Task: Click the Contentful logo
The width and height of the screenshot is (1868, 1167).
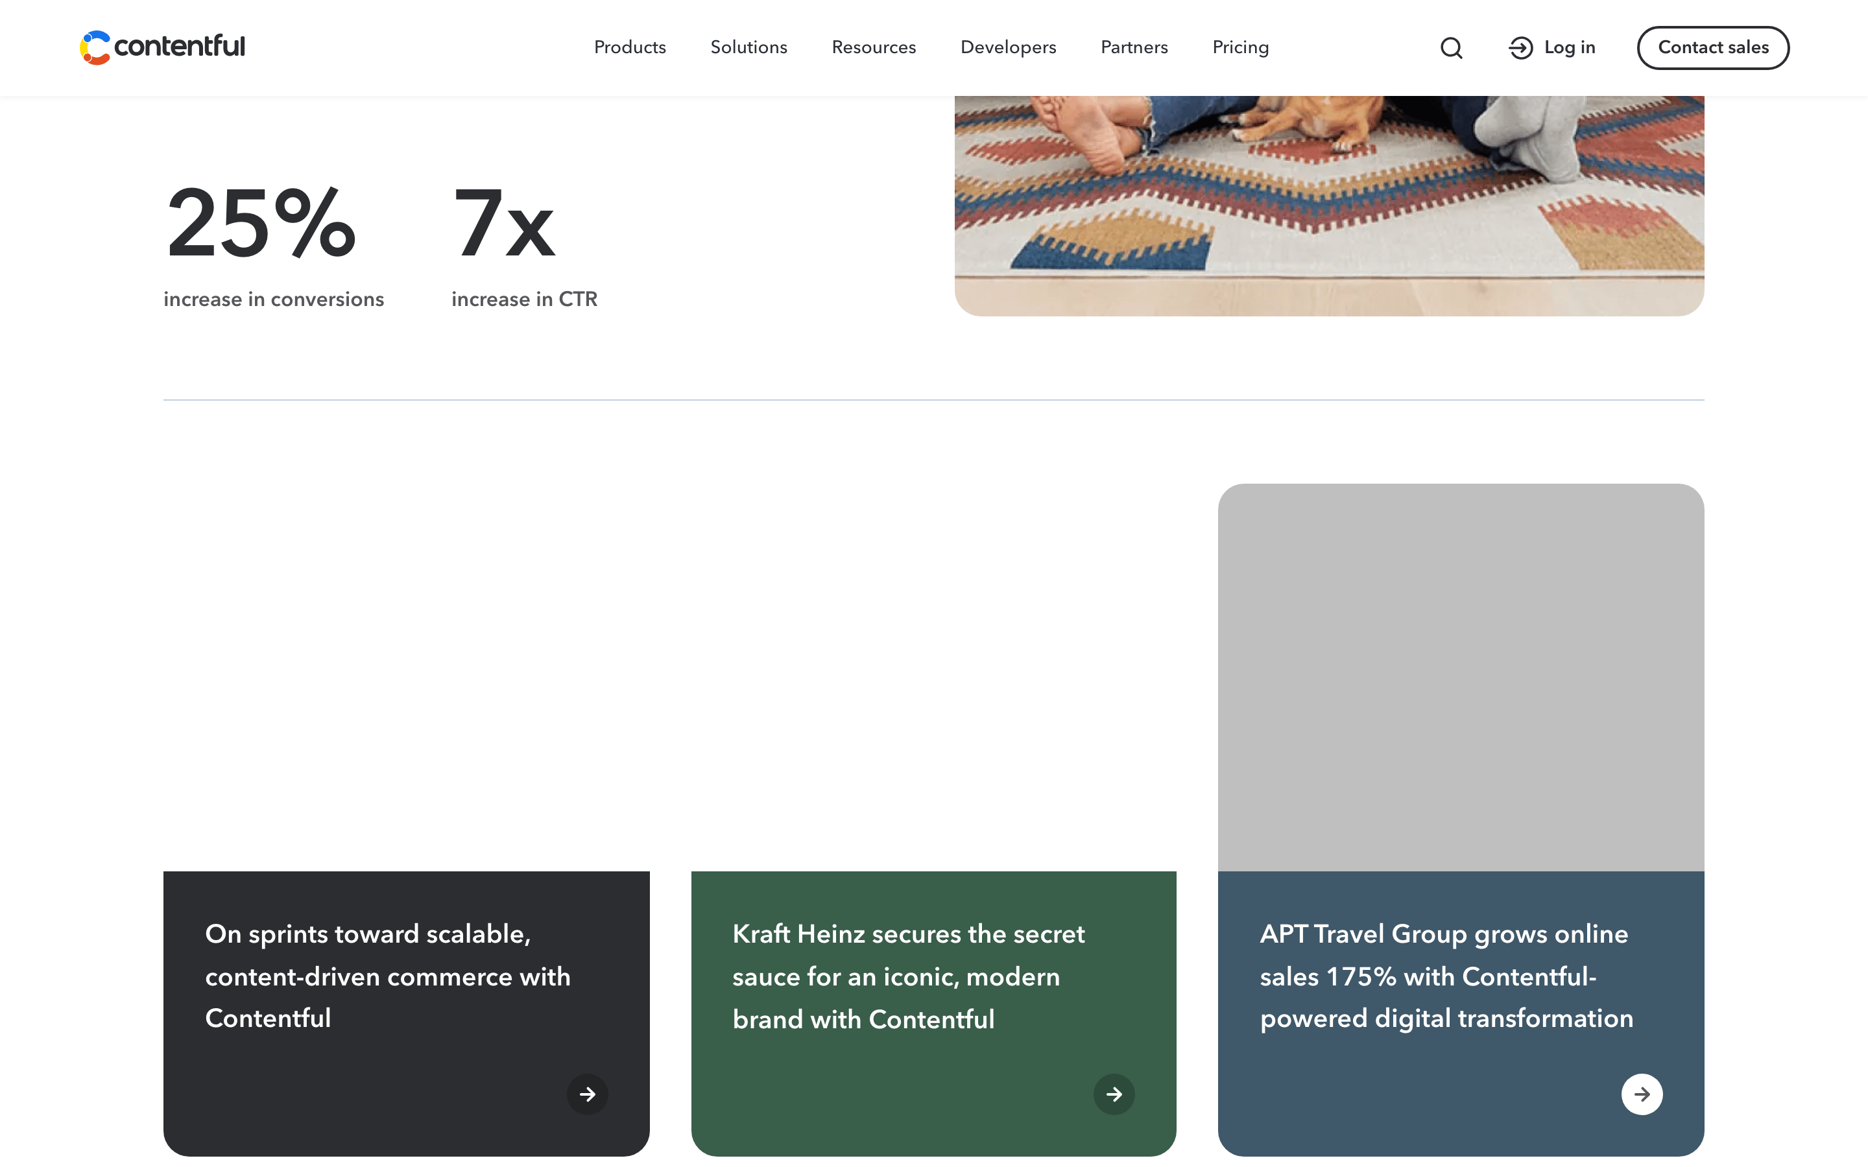Action: [x=162, y=47]
